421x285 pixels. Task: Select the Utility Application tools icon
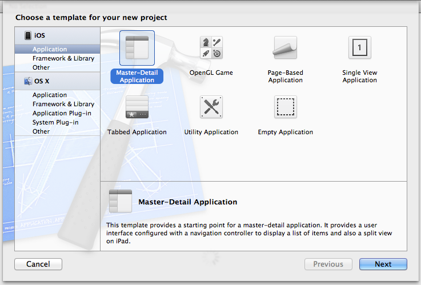click(x=211, y=107)
